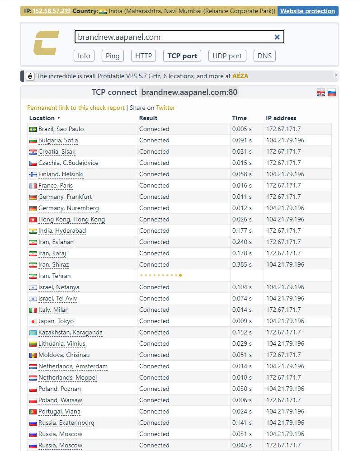Viewport: 363px width, 451px height.
Task: Click IP 104.21.79.196 in Bulgaria row
Action: pyautogui.click(x=285, y=141)
